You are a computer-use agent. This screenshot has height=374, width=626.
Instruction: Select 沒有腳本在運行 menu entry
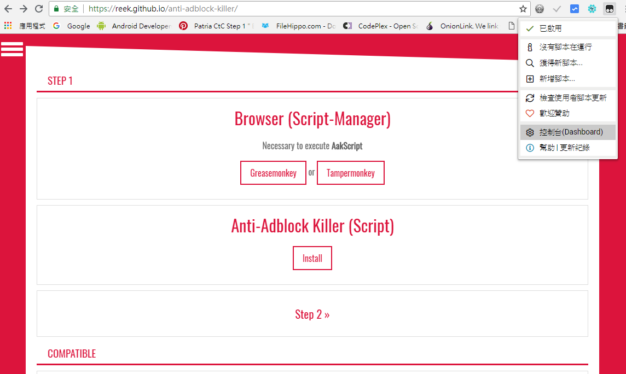click(567, 47)
